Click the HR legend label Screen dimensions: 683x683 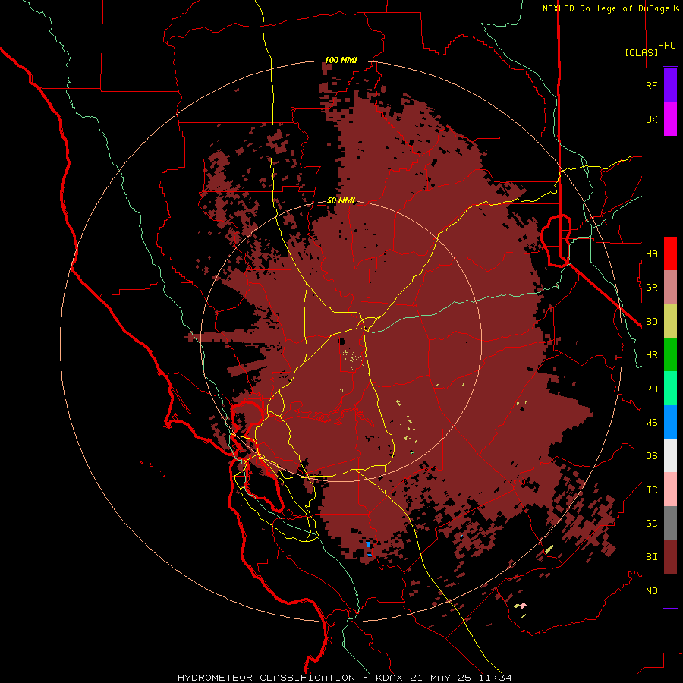(651, 355)
